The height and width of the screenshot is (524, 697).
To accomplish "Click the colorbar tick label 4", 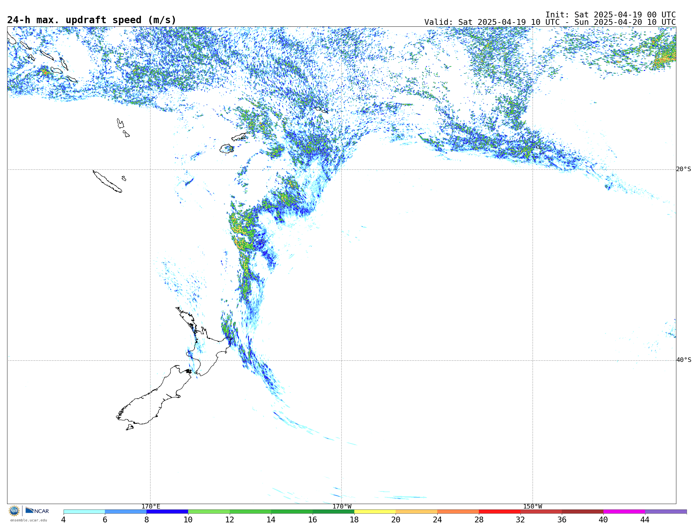I will pyautogui.click(x=64, y=519).
